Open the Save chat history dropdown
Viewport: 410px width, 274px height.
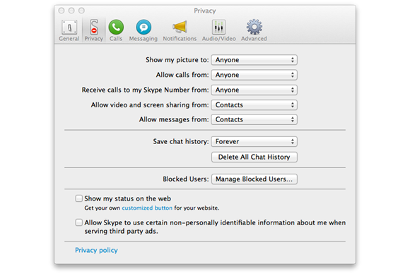click(254, 141)
